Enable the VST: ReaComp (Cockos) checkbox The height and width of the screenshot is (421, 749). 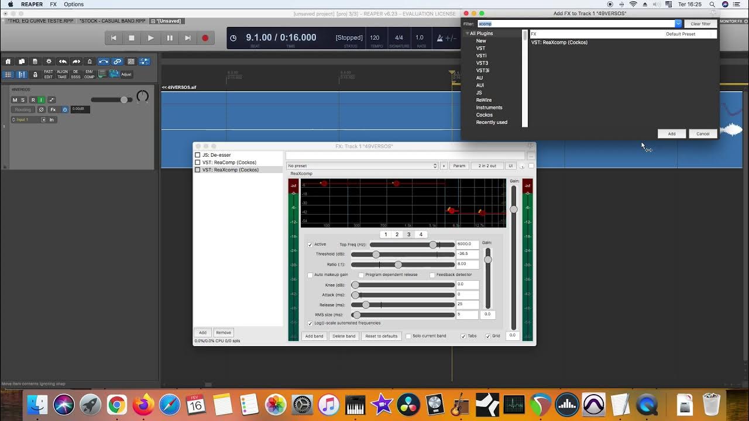198,163
